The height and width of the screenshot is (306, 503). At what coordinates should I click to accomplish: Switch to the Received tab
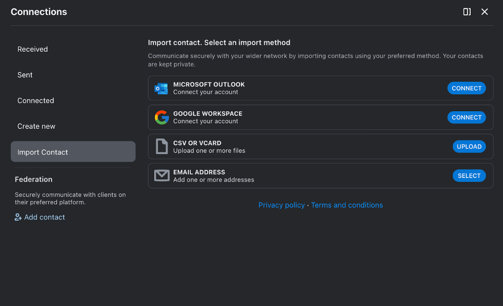(x=73, y=49)
